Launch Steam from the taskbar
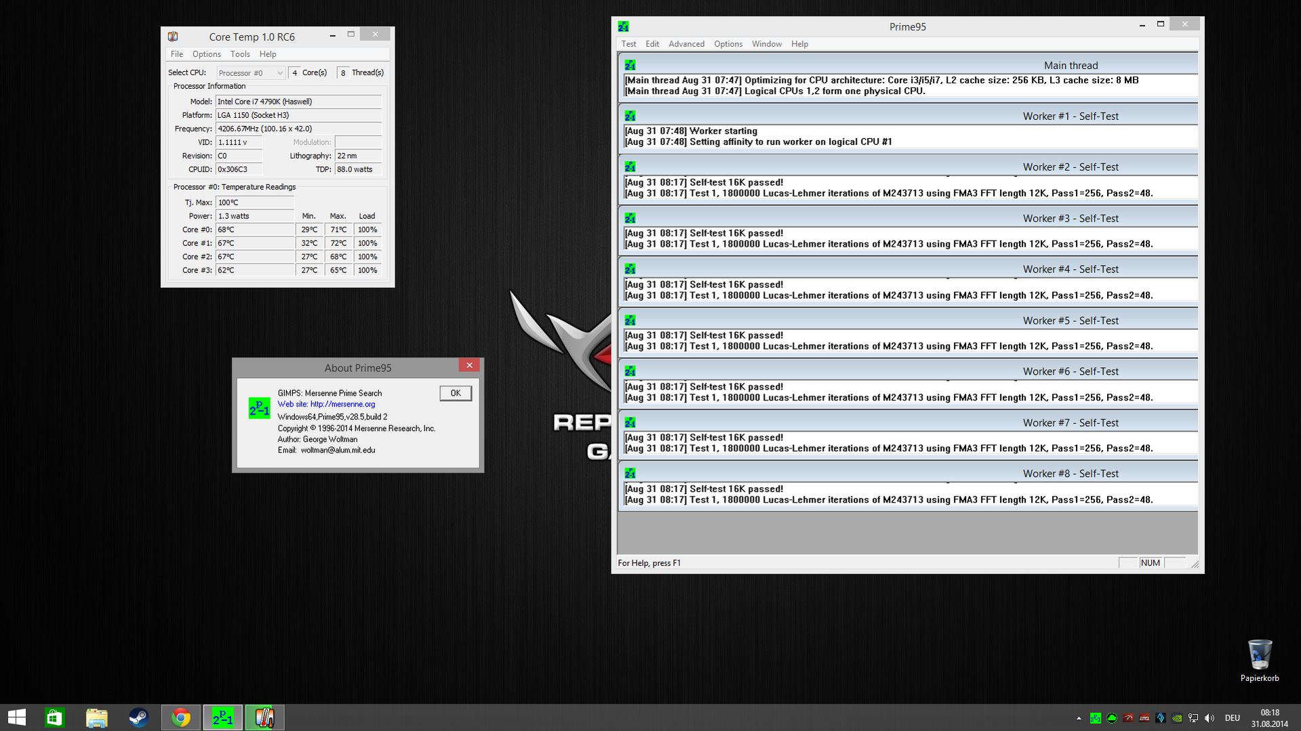Image resolution: width=1301 pixels, height=731 pixels. point(138,717)
